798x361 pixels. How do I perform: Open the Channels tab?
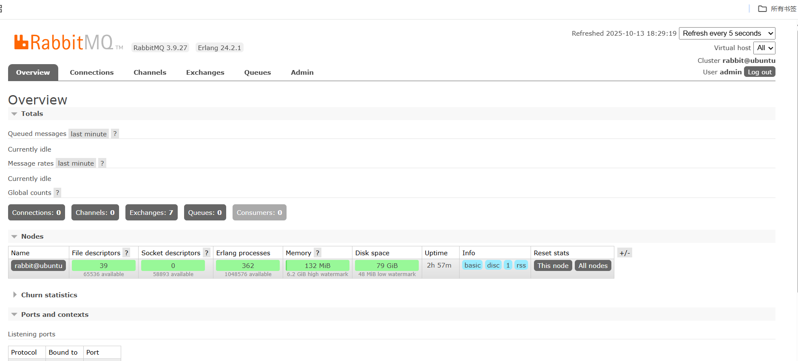click(x=150, y=72)
